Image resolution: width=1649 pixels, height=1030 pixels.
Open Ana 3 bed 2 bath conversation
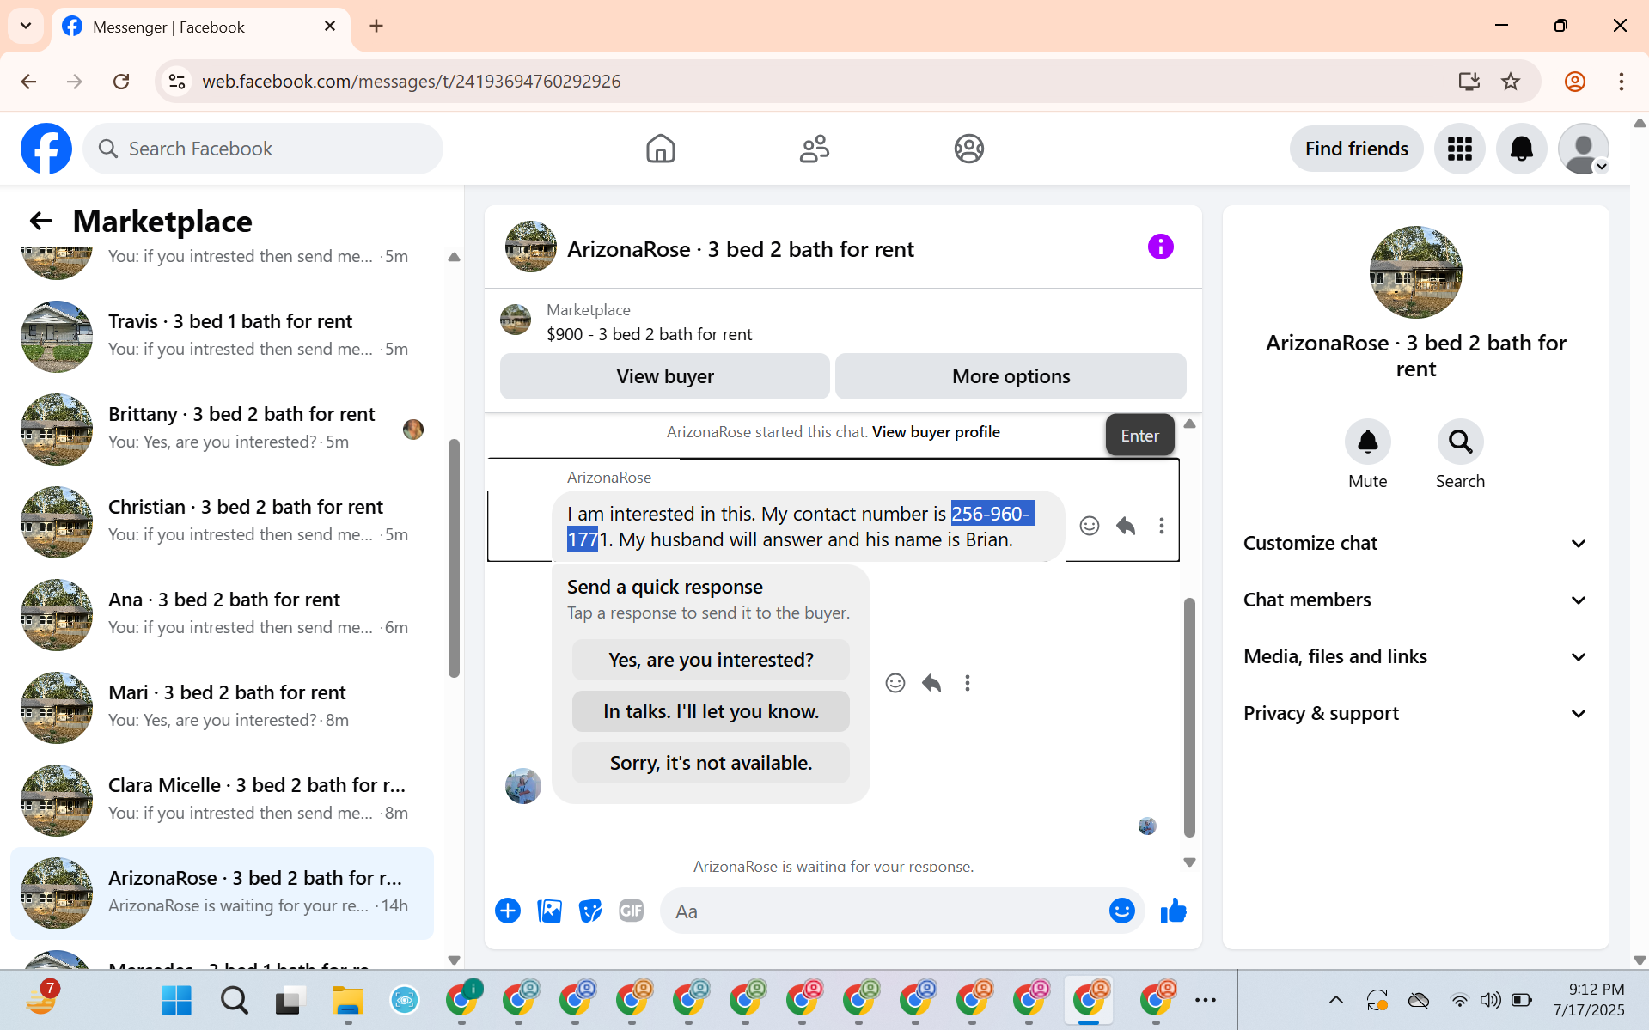click(x=222, y=614)
